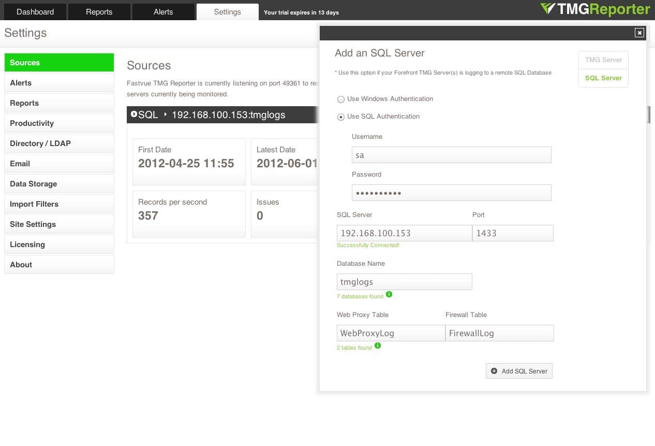Screen dimensions: 655x446
Task: Select Use SQL Authentication radio button
Action: pyautogui.click(x=340, y=117)
